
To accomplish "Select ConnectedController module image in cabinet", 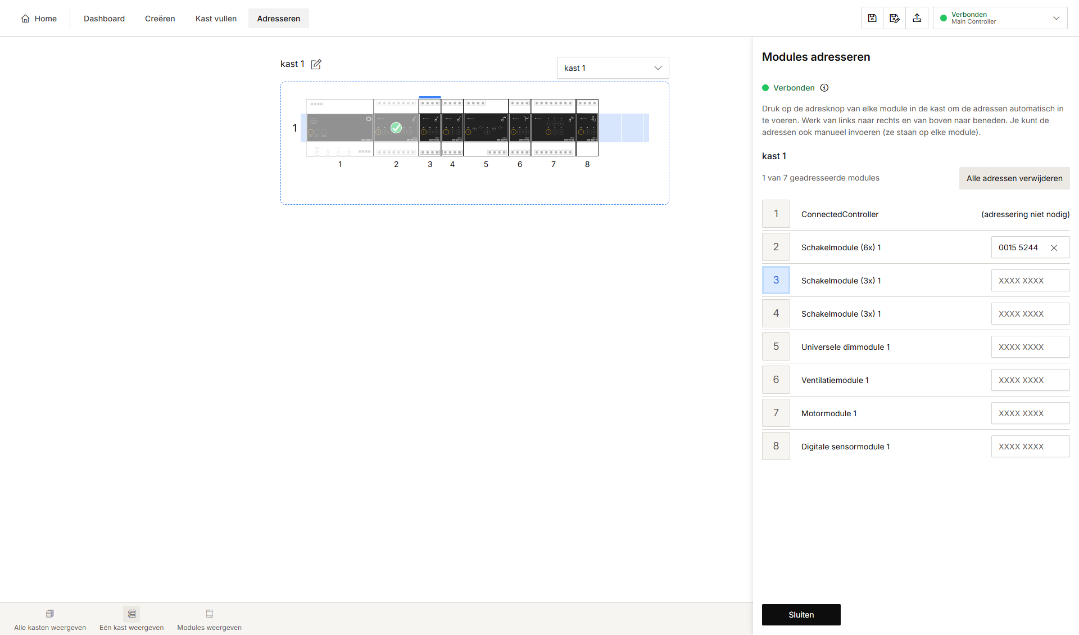I will pos(340,128).
